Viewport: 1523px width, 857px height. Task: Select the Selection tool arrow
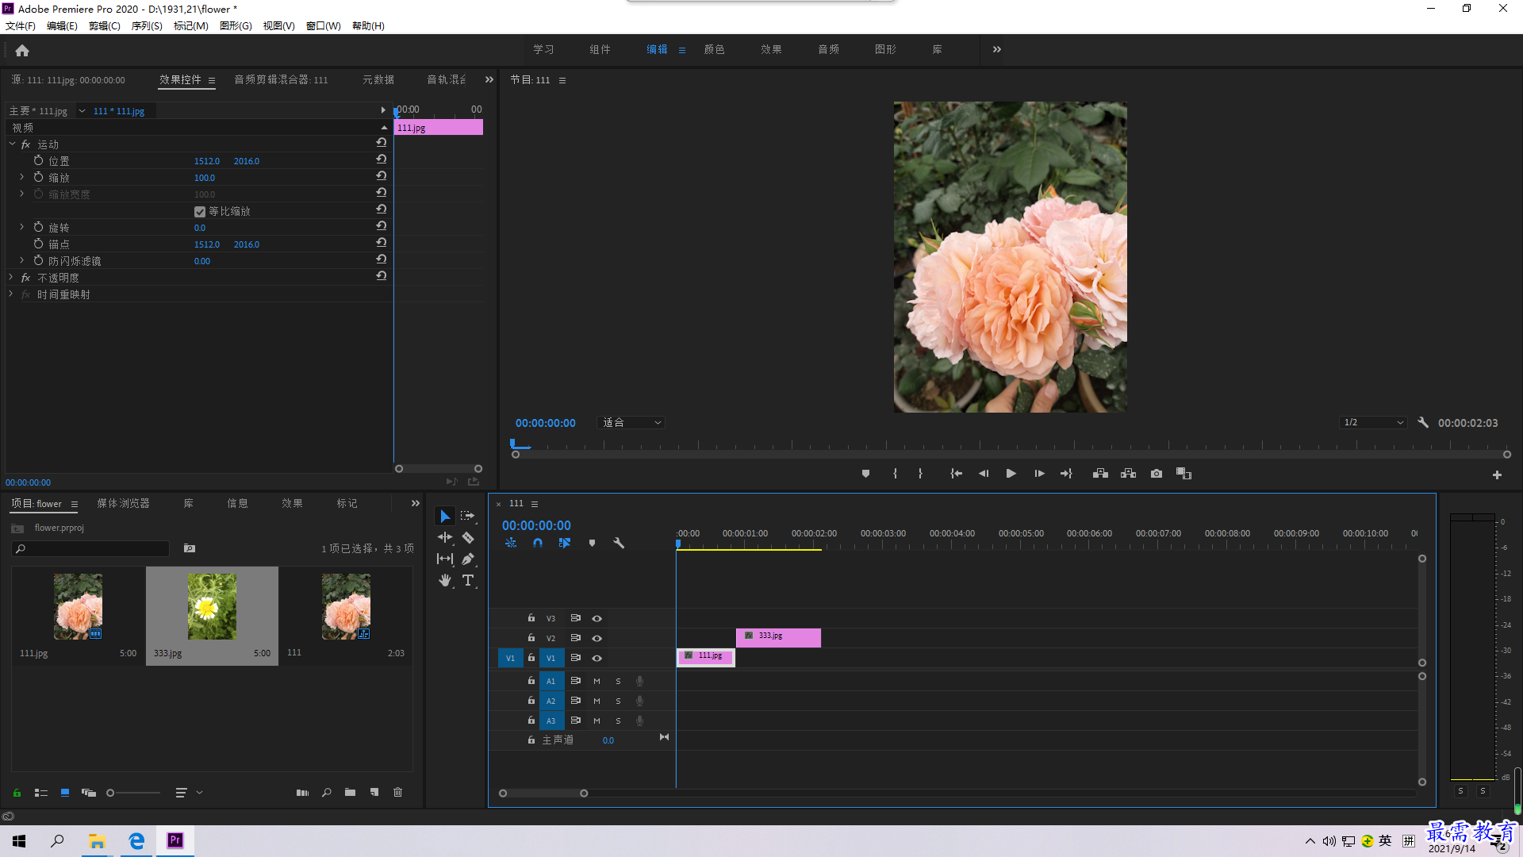click(x=445, y=517)
